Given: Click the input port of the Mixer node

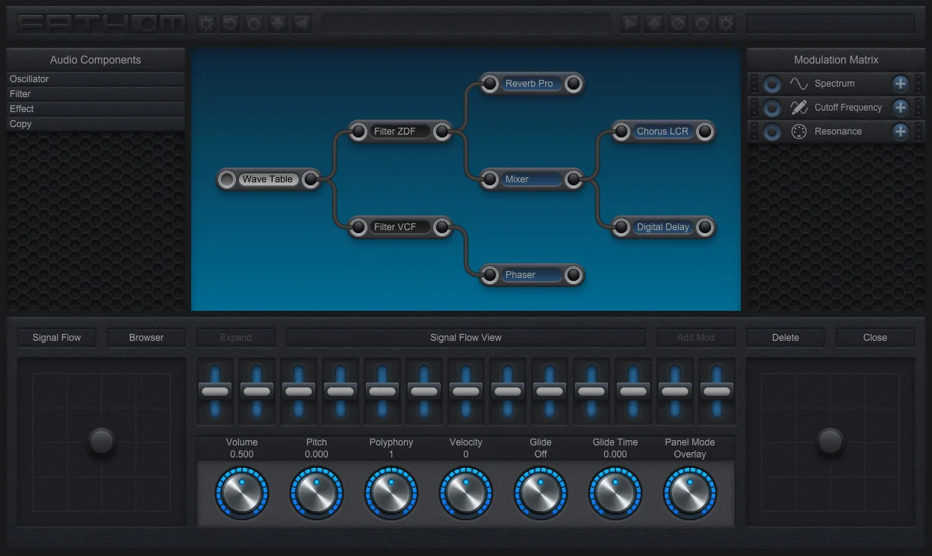Looking at the screenshot, I should point(490,179).
